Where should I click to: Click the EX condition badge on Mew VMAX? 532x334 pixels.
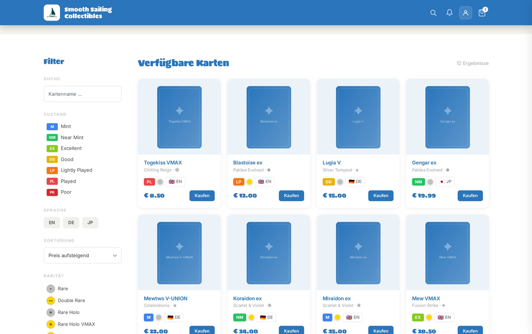[418, 318]
